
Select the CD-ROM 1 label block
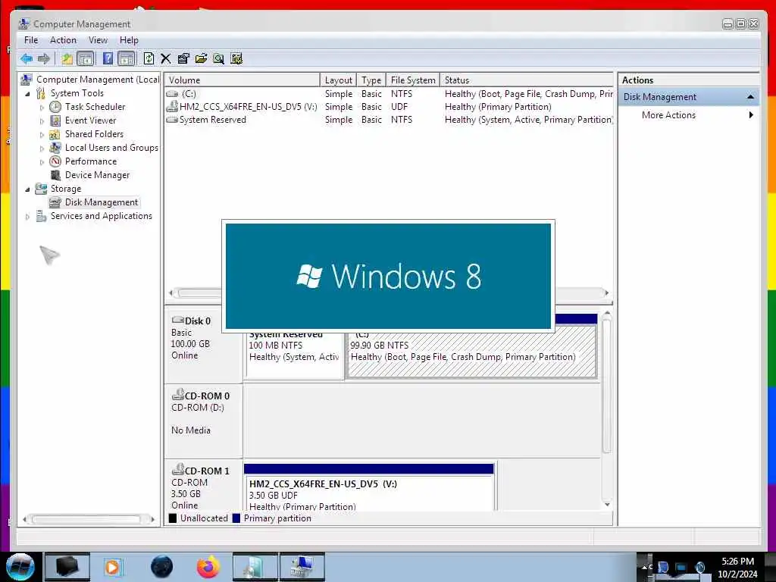[203, 485]
